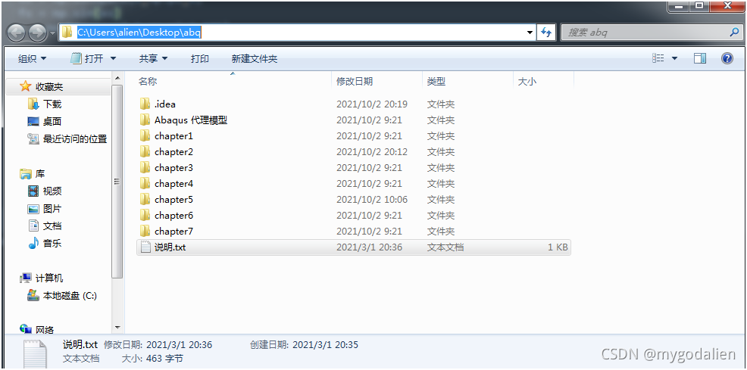
Task: Expand the 打开 button dropdown arrow
Action: pyautogui.click(x=114, y=58)
